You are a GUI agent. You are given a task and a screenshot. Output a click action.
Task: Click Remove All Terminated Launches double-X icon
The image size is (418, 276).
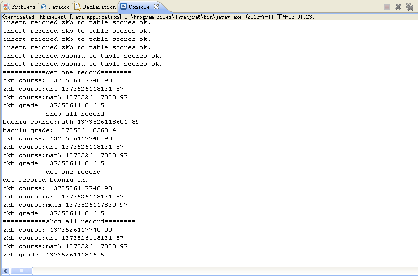409,7
